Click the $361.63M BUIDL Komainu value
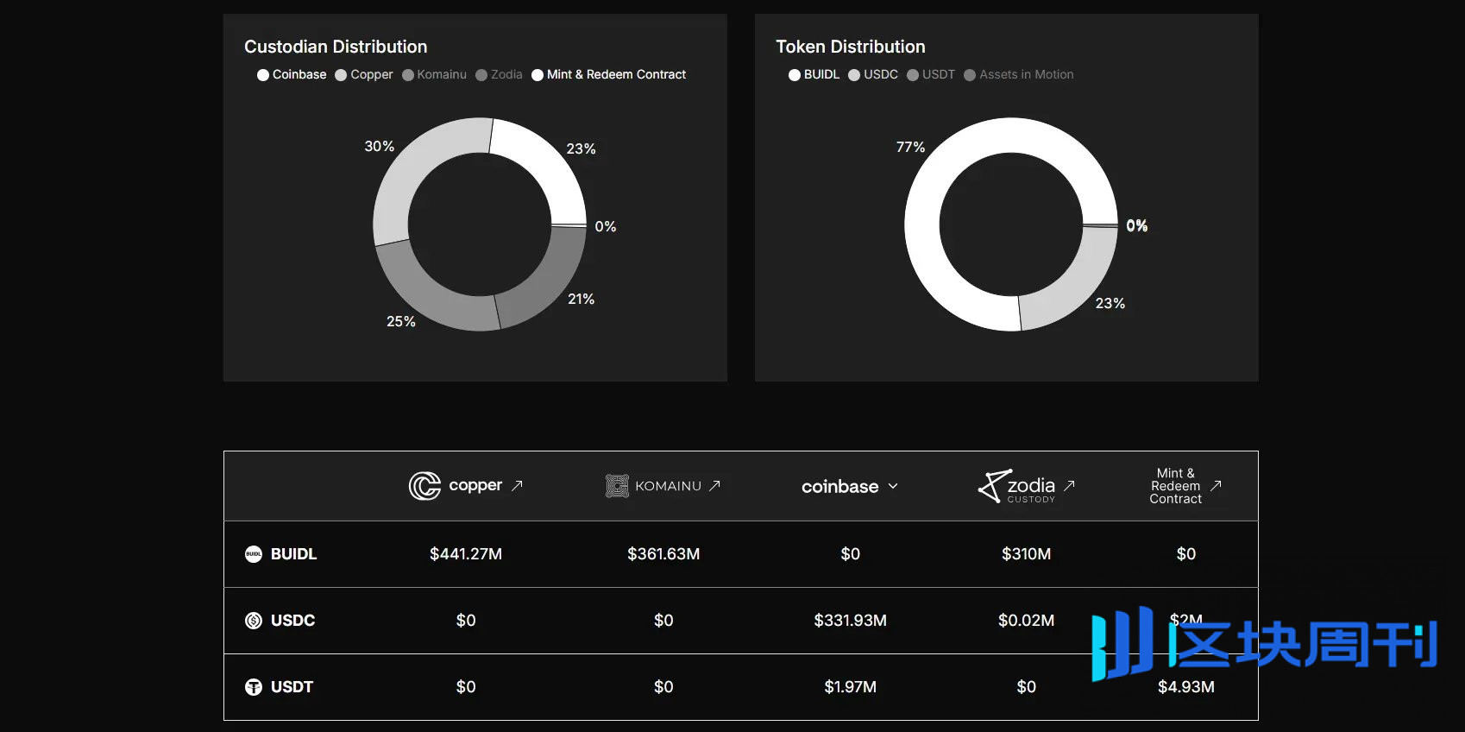The height and width of the screenshot is (732, 1465). [x=663, y=554]
